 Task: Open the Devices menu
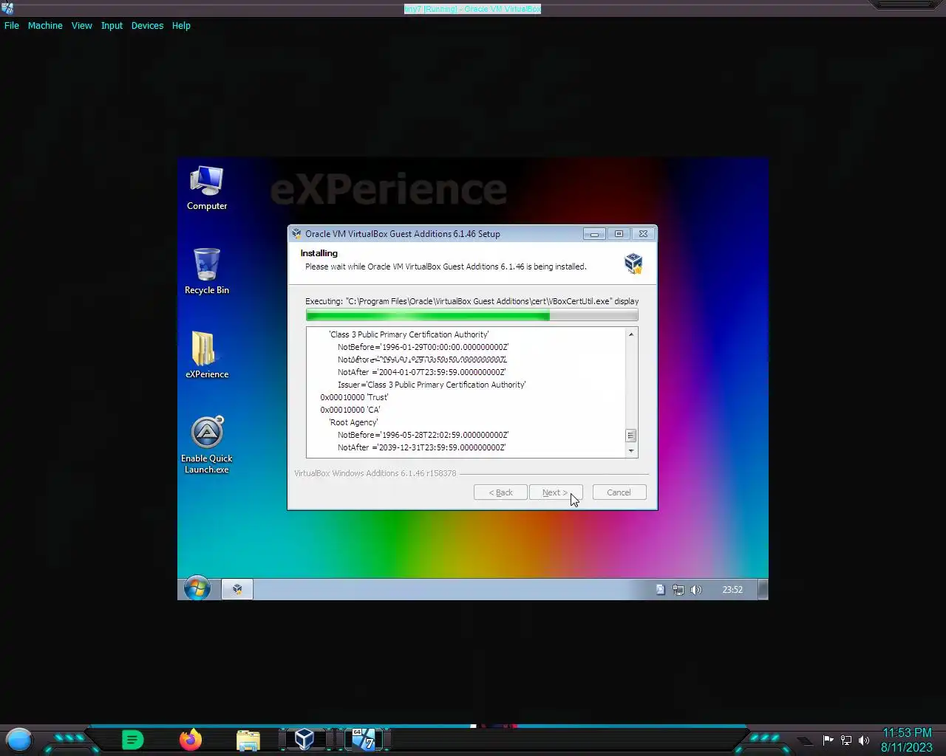pyautogui.click(x=147, y=25)
